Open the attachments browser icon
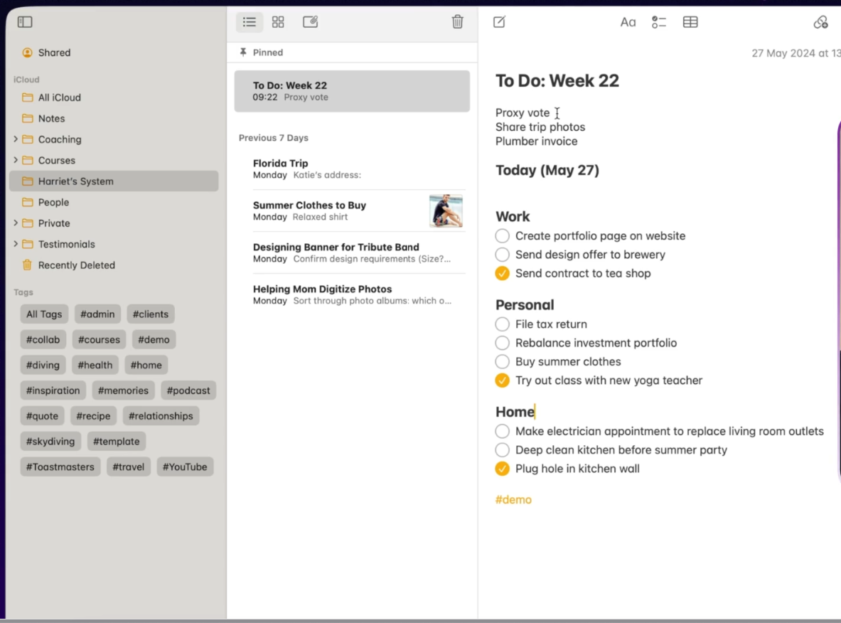Viewport: 841px width, 623px height. click(x=311, y=22)
